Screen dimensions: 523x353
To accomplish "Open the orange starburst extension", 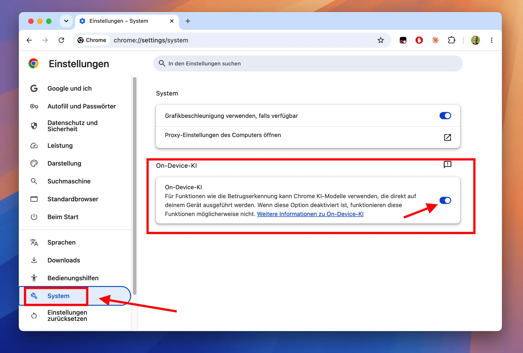I will point(435,40).
